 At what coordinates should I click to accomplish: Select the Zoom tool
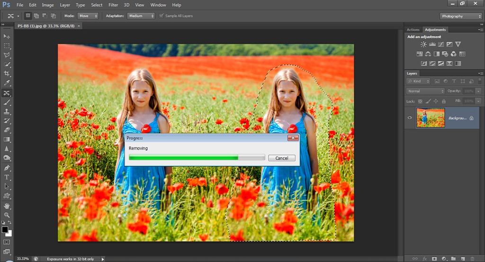(x=7, y=215)
